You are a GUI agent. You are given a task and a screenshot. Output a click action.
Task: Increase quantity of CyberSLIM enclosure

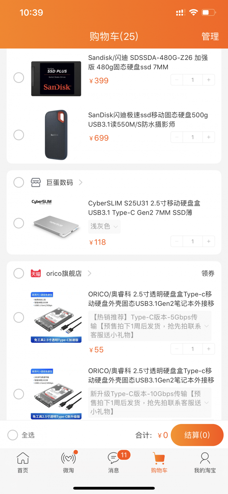[x=209, y=241]
